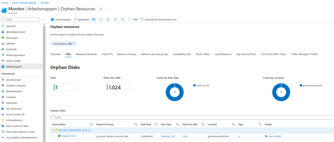This screenshot has height=142, width=334.
Task: Switch to Network security groups tab
Action: coord(155,54)
